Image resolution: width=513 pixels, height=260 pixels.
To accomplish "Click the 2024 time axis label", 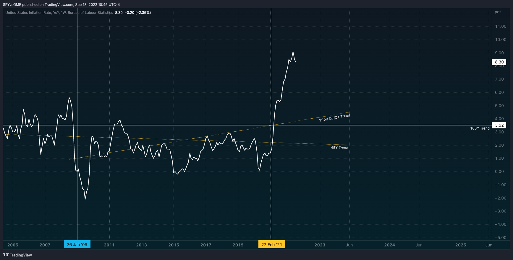I will point(389,245).
